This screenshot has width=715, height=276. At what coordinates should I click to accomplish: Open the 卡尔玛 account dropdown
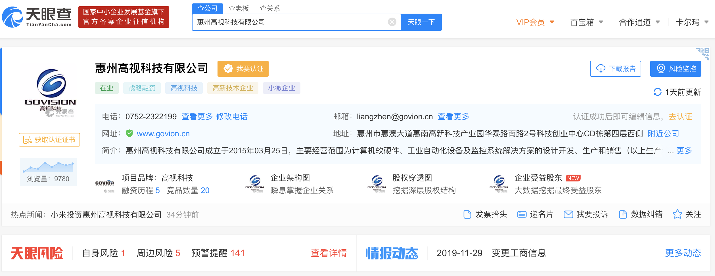tap(692, 22)
